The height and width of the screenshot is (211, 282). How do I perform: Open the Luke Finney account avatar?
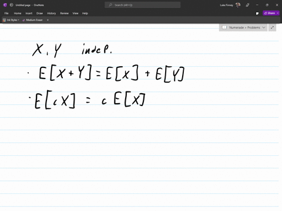pos(238,5)
